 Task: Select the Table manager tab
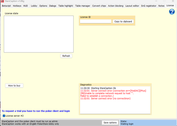[83, 6]
